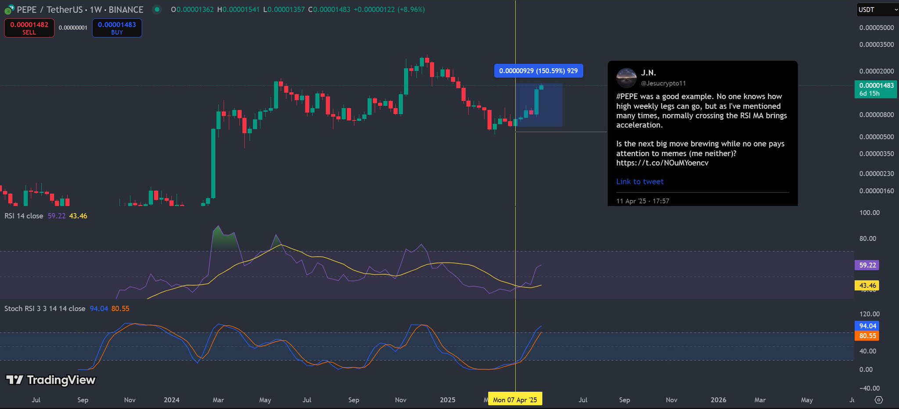Click the change value +0.00000122 (+8.96%)
Image resolution: width=899 pixels, height=409 pixels.
[389, 10]
